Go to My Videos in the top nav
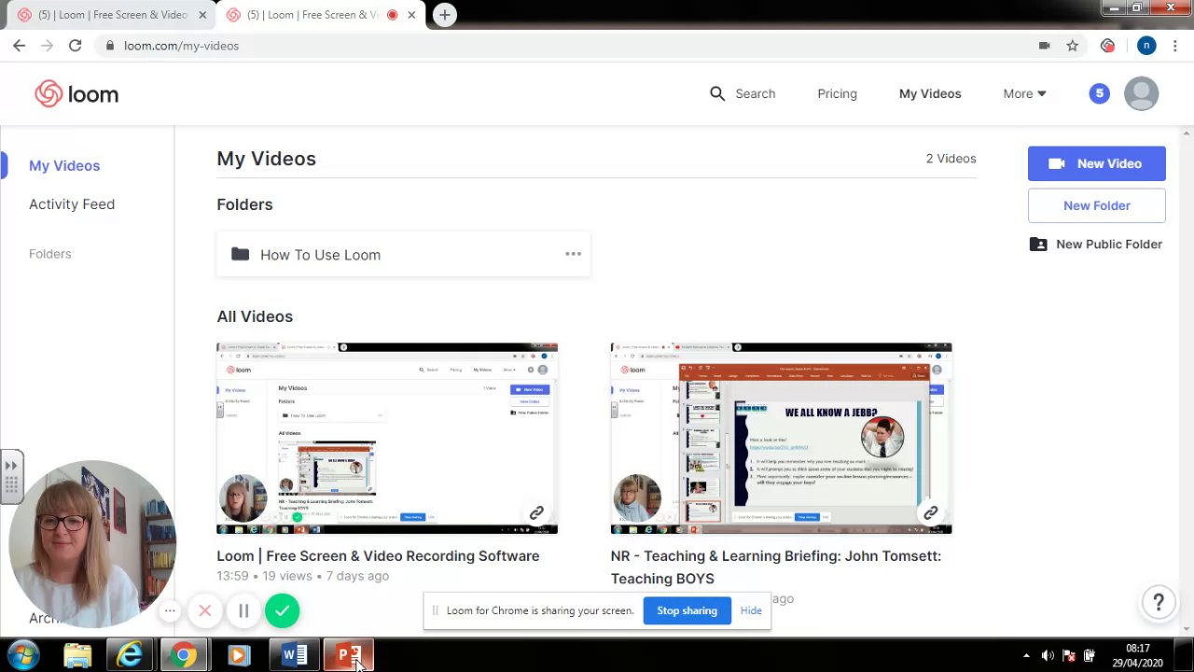1194x672 pixels. point(930,93)
